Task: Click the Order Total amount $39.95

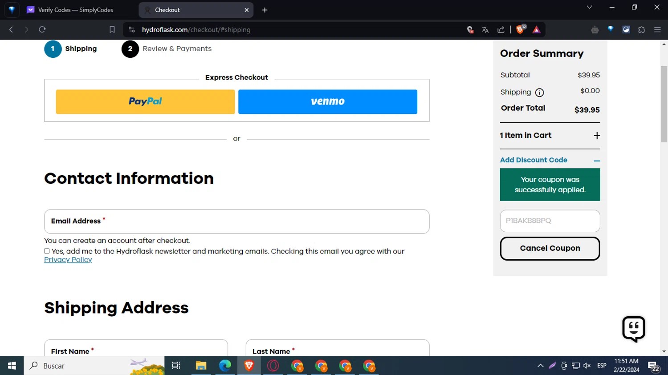Action: coord(587,110)
